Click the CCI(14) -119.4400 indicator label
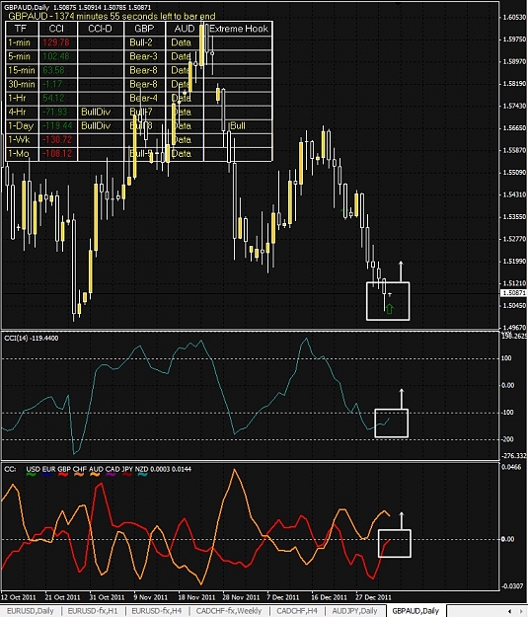The image size is (528, 617). pyautogui.click(x=31, y=338)
